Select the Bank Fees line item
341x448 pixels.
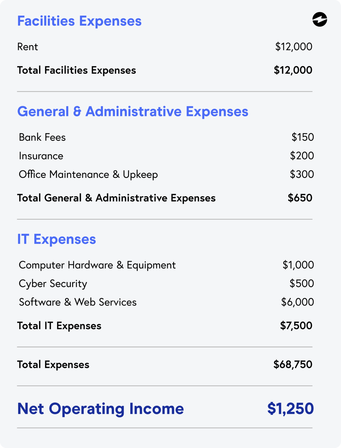click(42, 137)
